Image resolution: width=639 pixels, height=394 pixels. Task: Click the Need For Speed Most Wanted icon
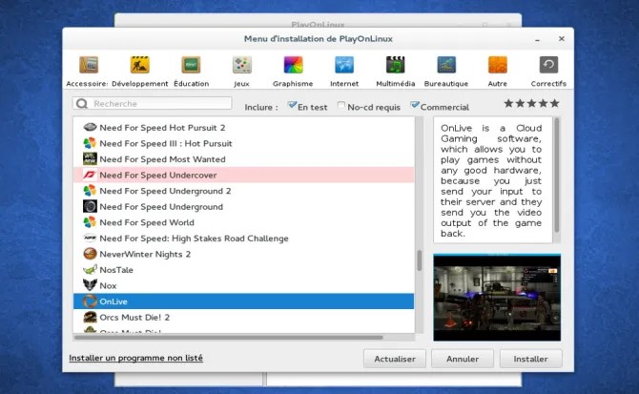click(x=90, y=159)
